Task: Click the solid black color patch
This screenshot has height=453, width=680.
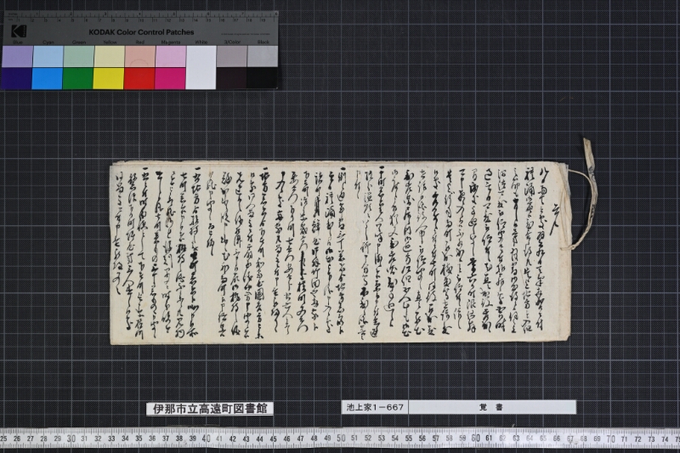Action: click(262, 78)
